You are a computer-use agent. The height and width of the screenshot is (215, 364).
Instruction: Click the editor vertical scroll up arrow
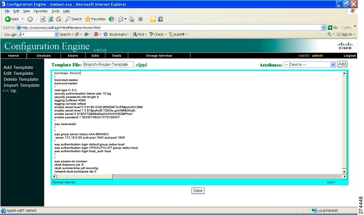pyautogui.click(x=344, y=73)
